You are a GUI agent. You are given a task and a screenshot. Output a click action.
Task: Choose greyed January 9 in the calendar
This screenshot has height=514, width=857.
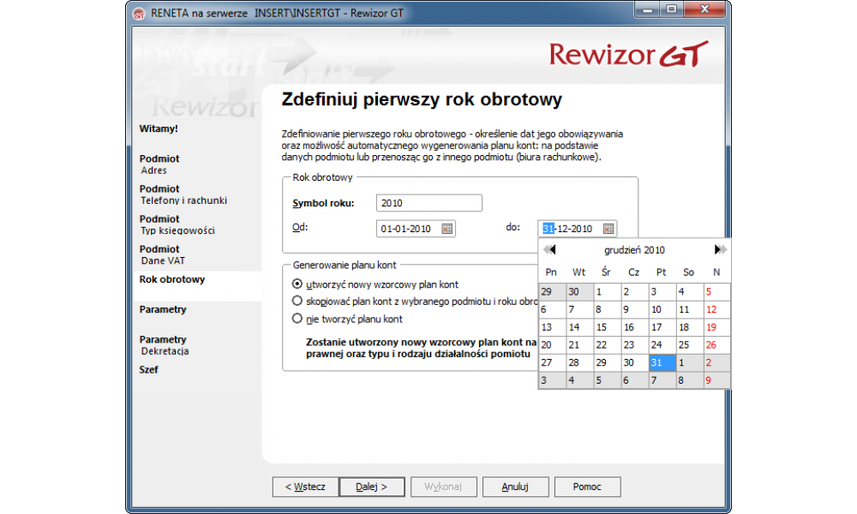[x=716, y=380]
